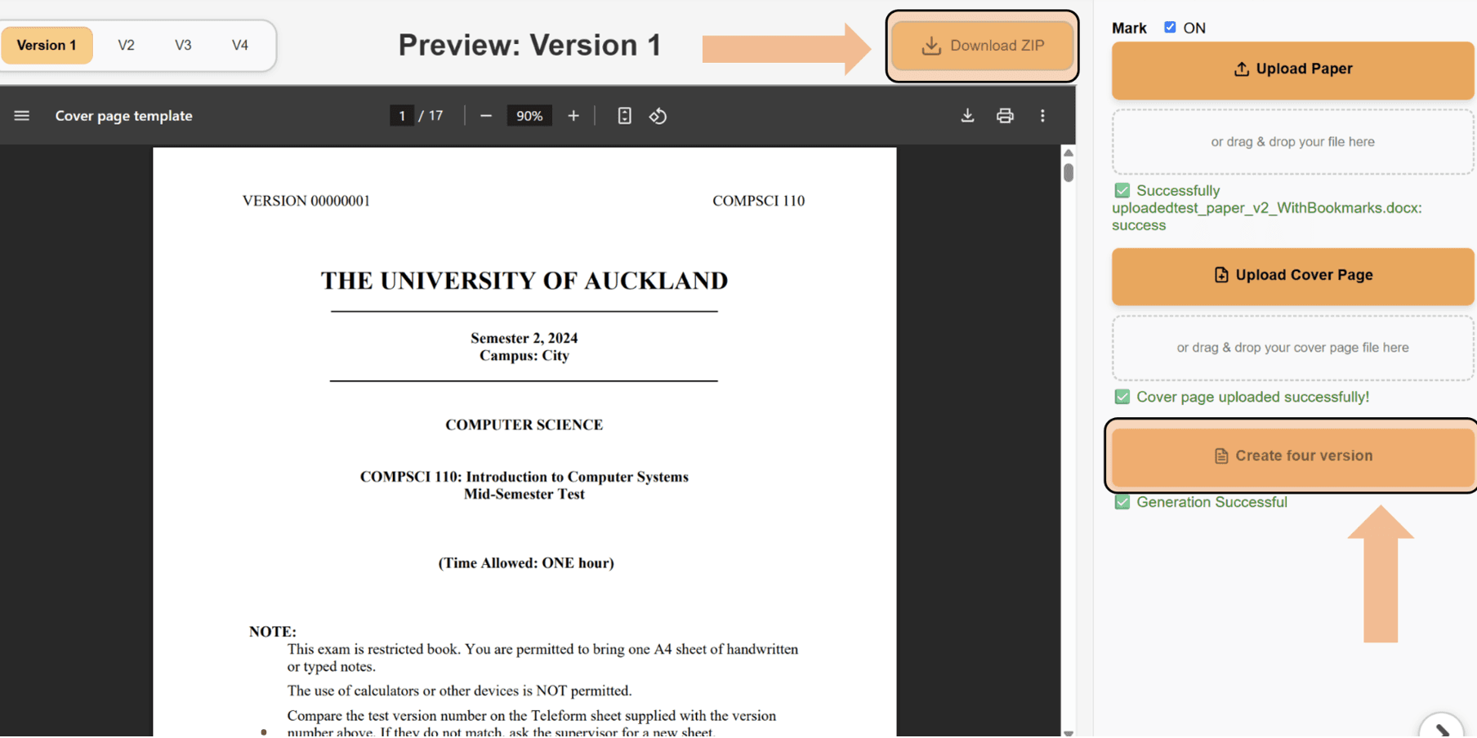Download the PDF from the viewer toolbar
1477x738 pixels.
(967, 116)
